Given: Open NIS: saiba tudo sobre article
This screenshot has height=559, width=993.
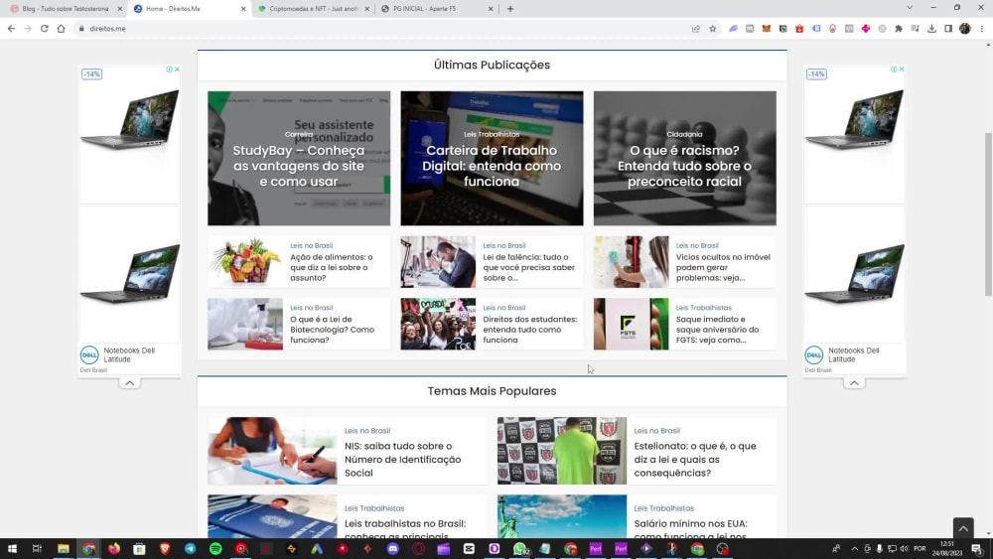Looking at the screenshot, I should coord(403,459).
